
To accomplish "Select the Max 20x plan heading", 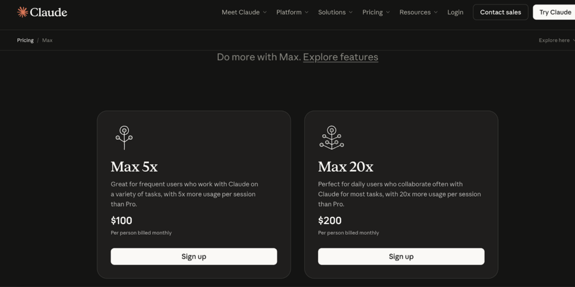I will click(345, 167).
